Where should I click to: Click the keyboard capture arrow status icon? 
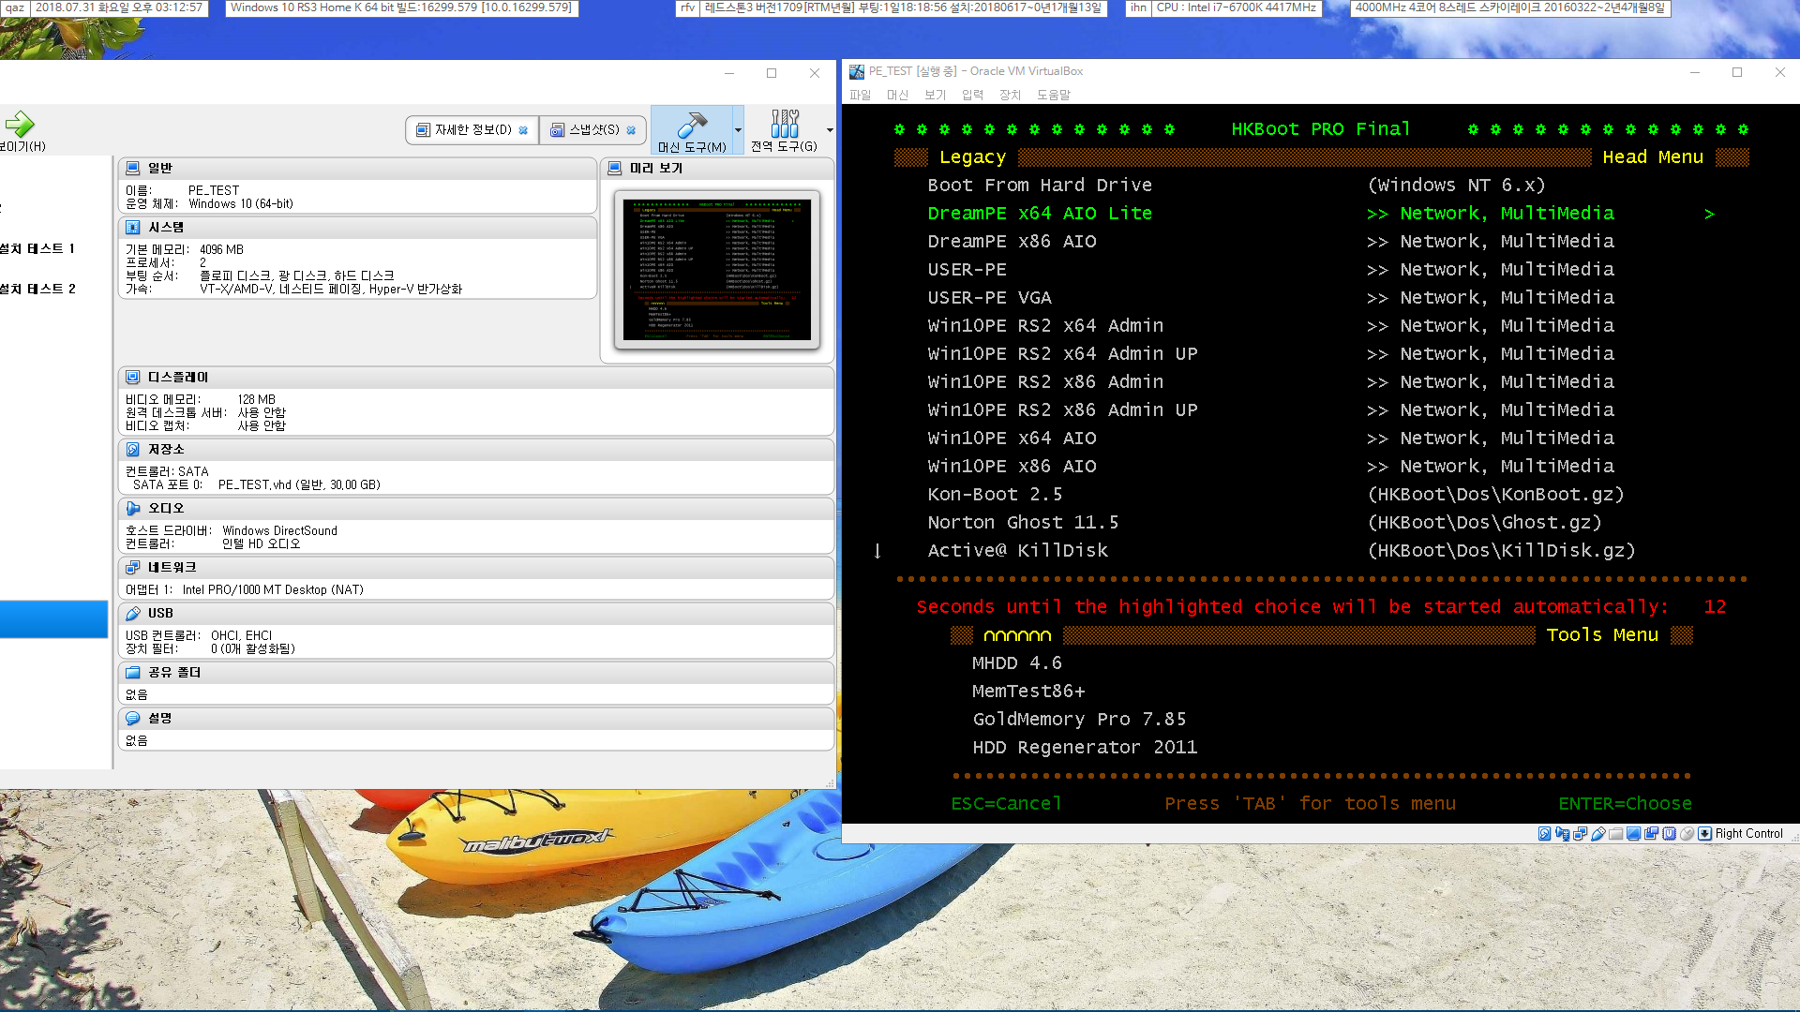pos(1704,833)
